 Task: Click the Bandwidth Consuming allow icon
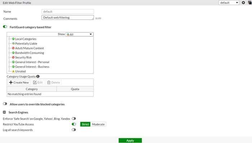[x=13, y=53]
